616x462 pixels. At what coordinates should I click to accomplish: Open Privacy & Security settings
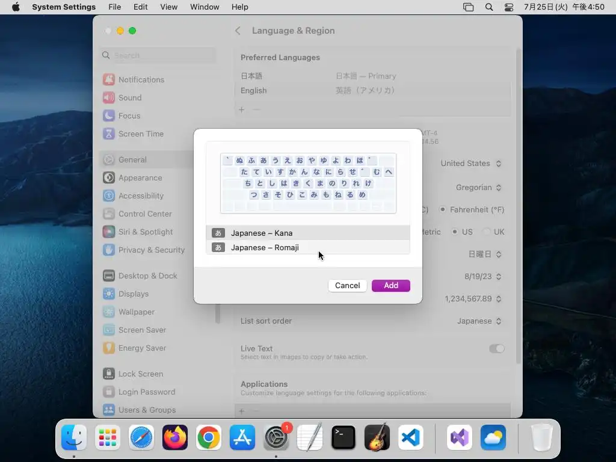(151, 250)
